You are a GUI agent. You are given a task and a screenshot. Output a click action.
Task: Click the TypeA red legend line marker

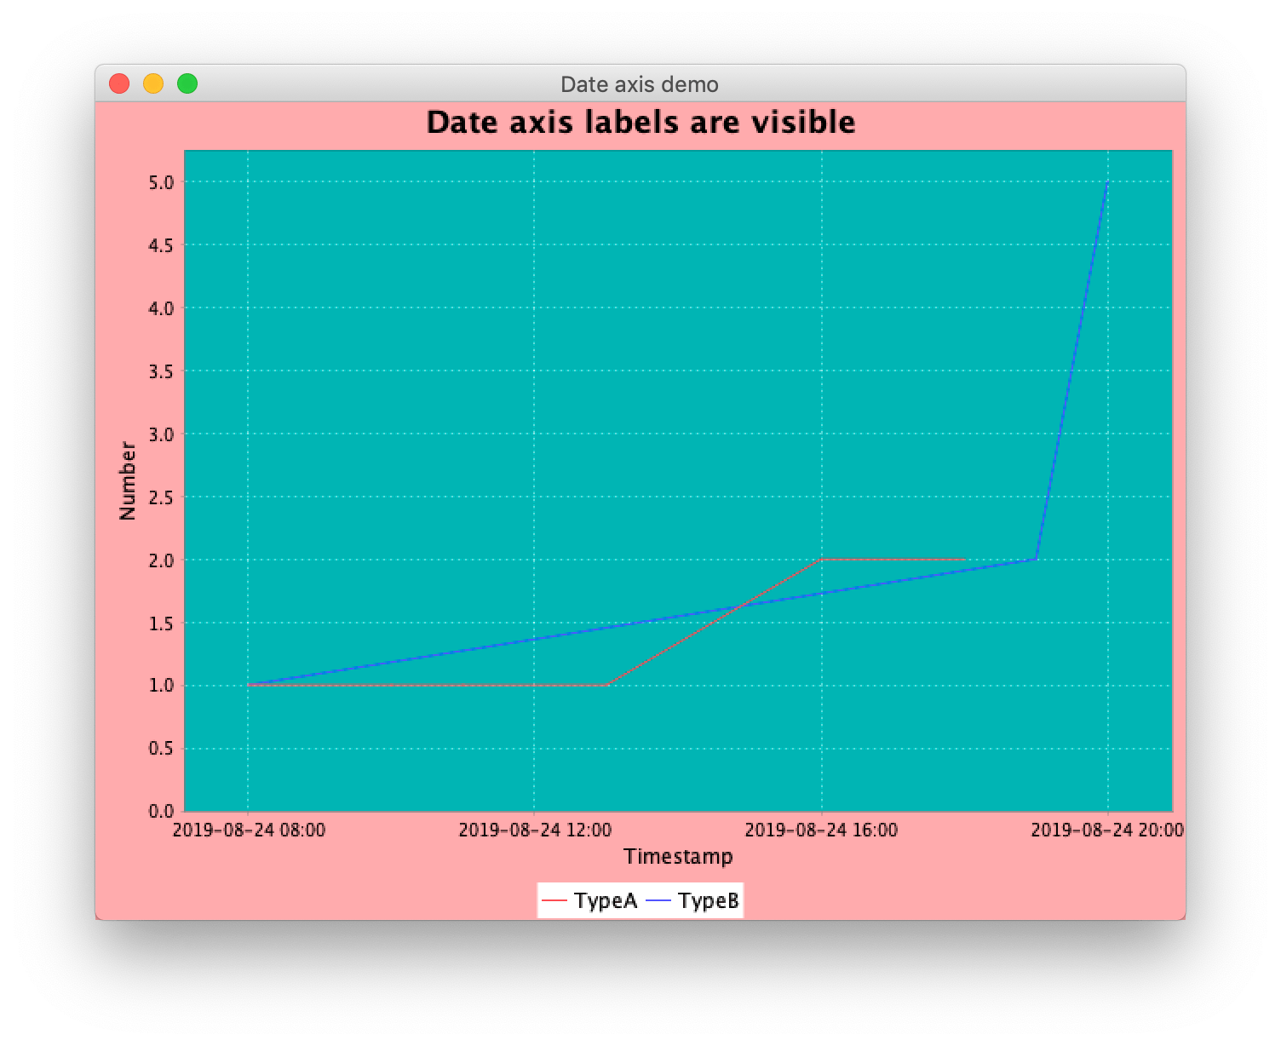[554, 899]
